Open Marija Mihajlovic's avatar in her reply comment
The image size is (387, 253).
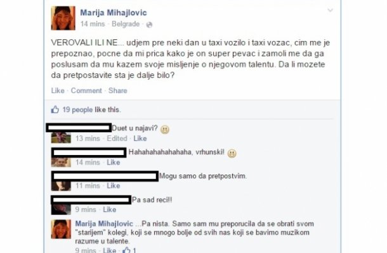[61, 230]
